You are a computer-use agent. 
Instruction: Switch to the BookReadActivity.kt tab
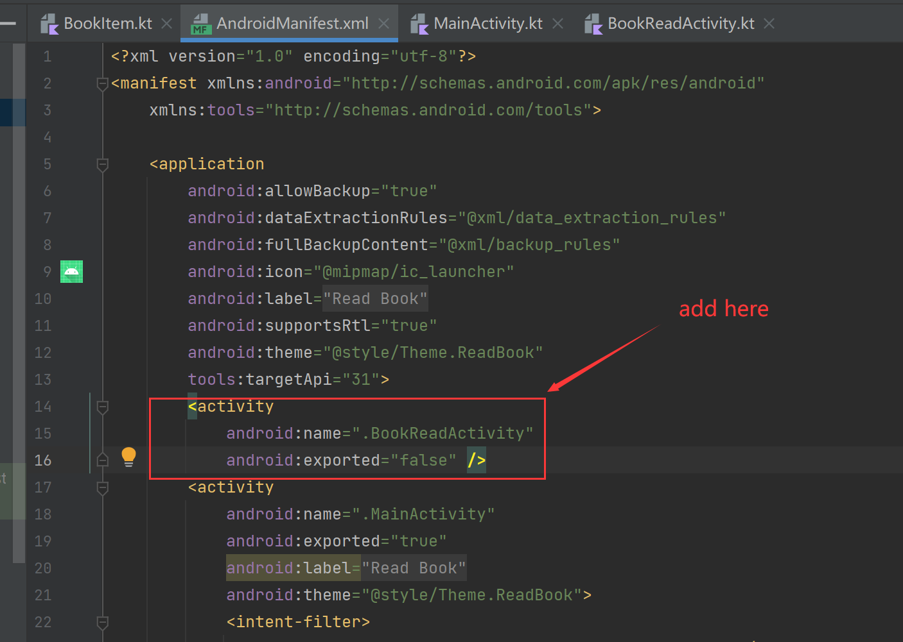click(x=681, y=24)
